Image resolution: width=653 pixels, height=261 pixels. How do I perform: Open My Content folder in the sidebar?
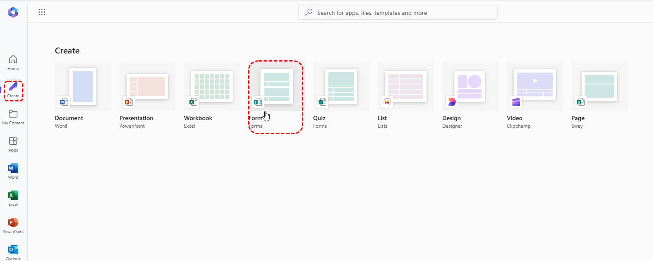13,117
